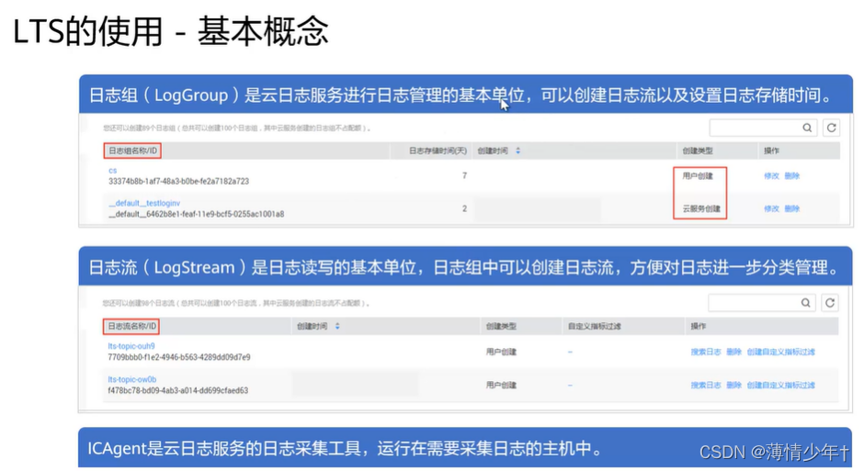
Task: Click 修改 for the __default__testloginv group
Action: (x=771, y=209)
